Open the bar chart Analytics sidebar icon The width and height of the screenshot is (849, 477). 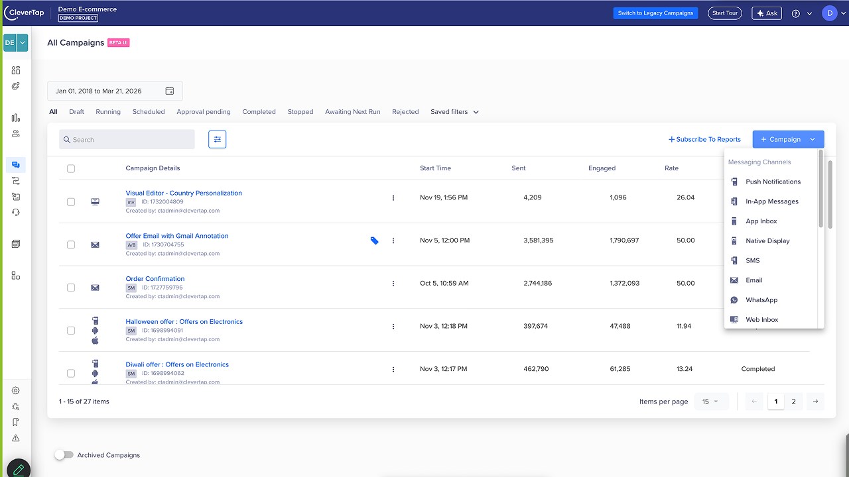coord(16,118)
